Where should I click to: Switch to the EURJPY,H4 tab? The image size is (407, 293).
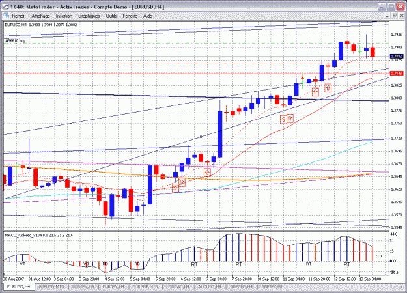(113, 286)
